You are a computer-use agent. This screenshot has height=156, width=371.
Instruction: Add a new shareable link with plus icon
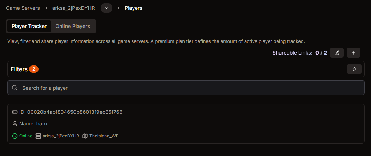pos(354,53)
